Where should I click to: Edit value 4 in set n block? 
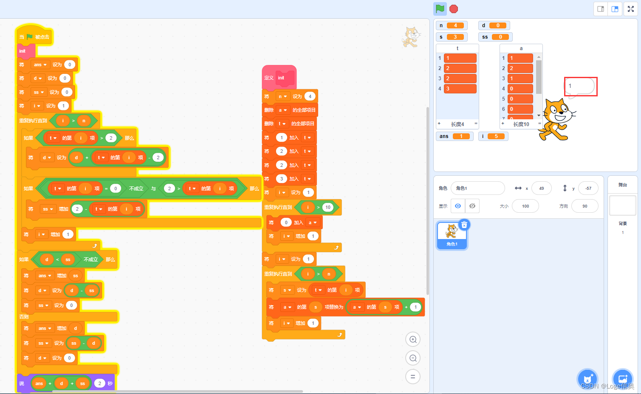[x=310, y=96]
